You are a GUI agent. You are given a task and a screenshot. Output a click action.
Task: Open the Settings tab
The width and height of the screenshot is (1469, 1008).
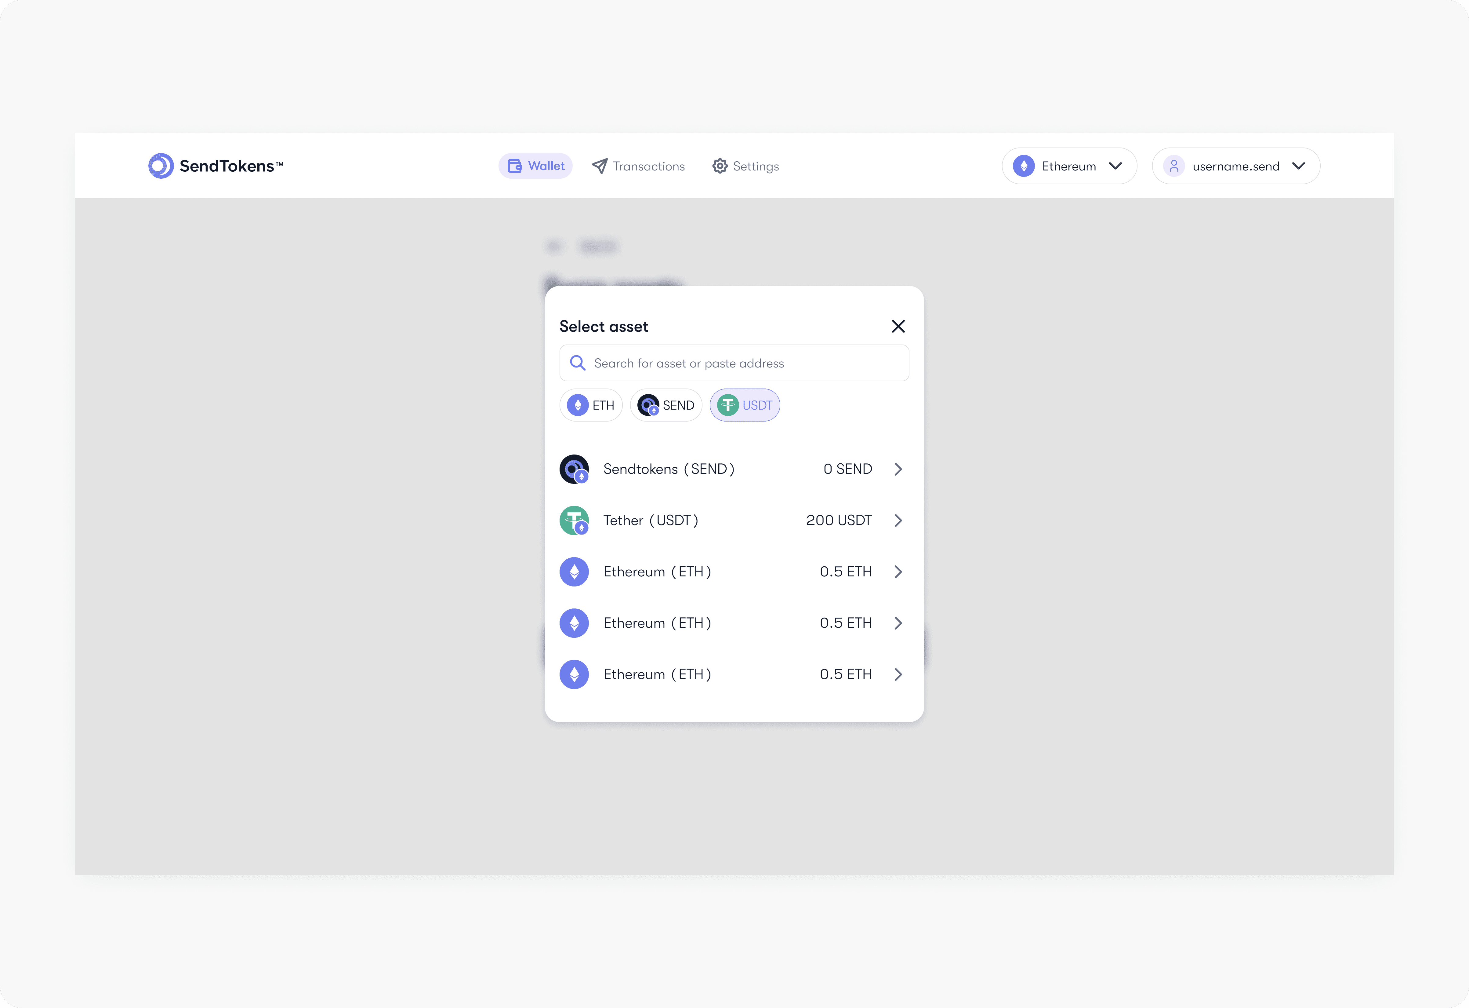(745, 166)
